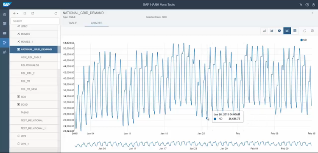Choose the table view chart icon

click(295, 31)
